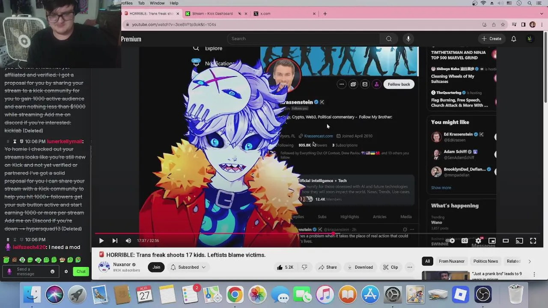Bookmark page with star icon
Viewport: 548px width, 308px height.
coord(503,24)
